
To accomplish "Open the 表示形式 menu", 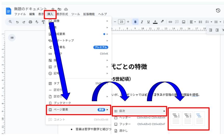I will click(x=62, y=14).
